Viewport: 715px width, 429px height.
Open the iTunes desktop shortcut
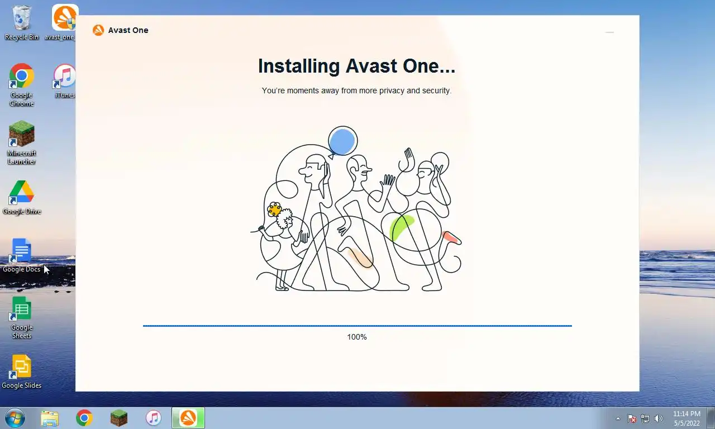point(65,81)
